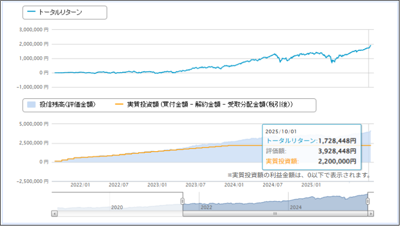Viewport: 400px width, 226px height.
Task: Click the 2022/01 x-axis date label
Action: tap(80, 185)
